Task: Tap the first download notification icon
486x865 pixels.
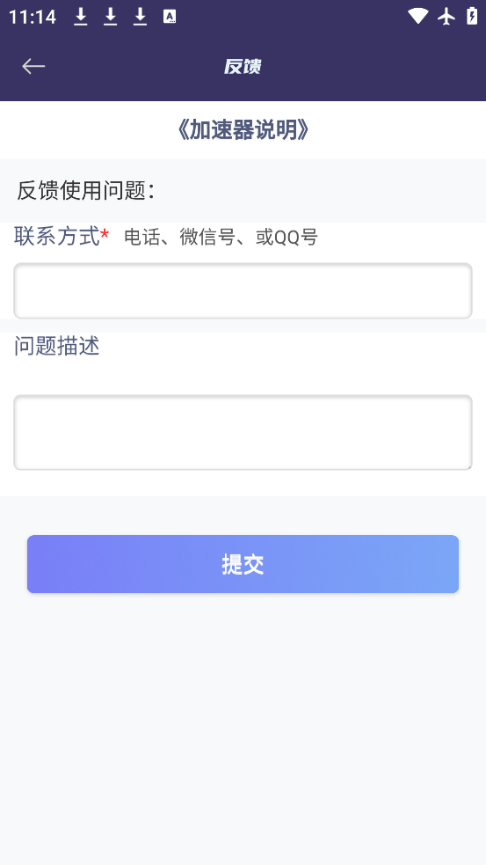Action: tap(81, 17)
